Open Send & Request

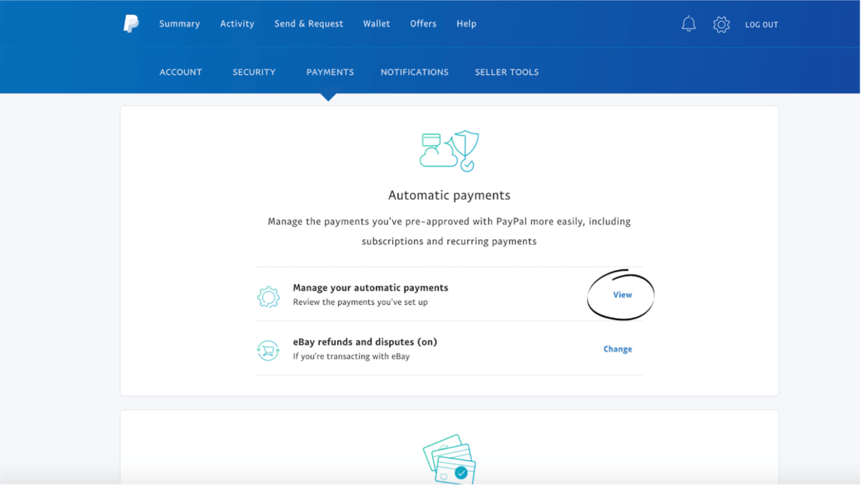308,23
